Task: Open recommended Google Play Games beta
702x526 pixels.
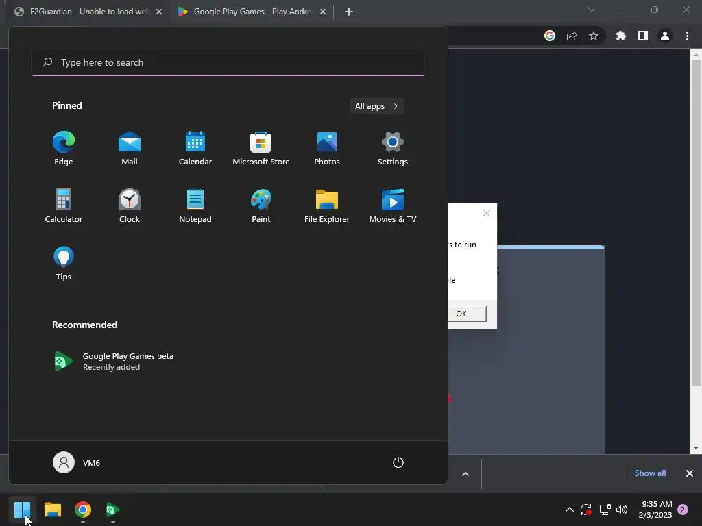Action: tap(113, 362)
